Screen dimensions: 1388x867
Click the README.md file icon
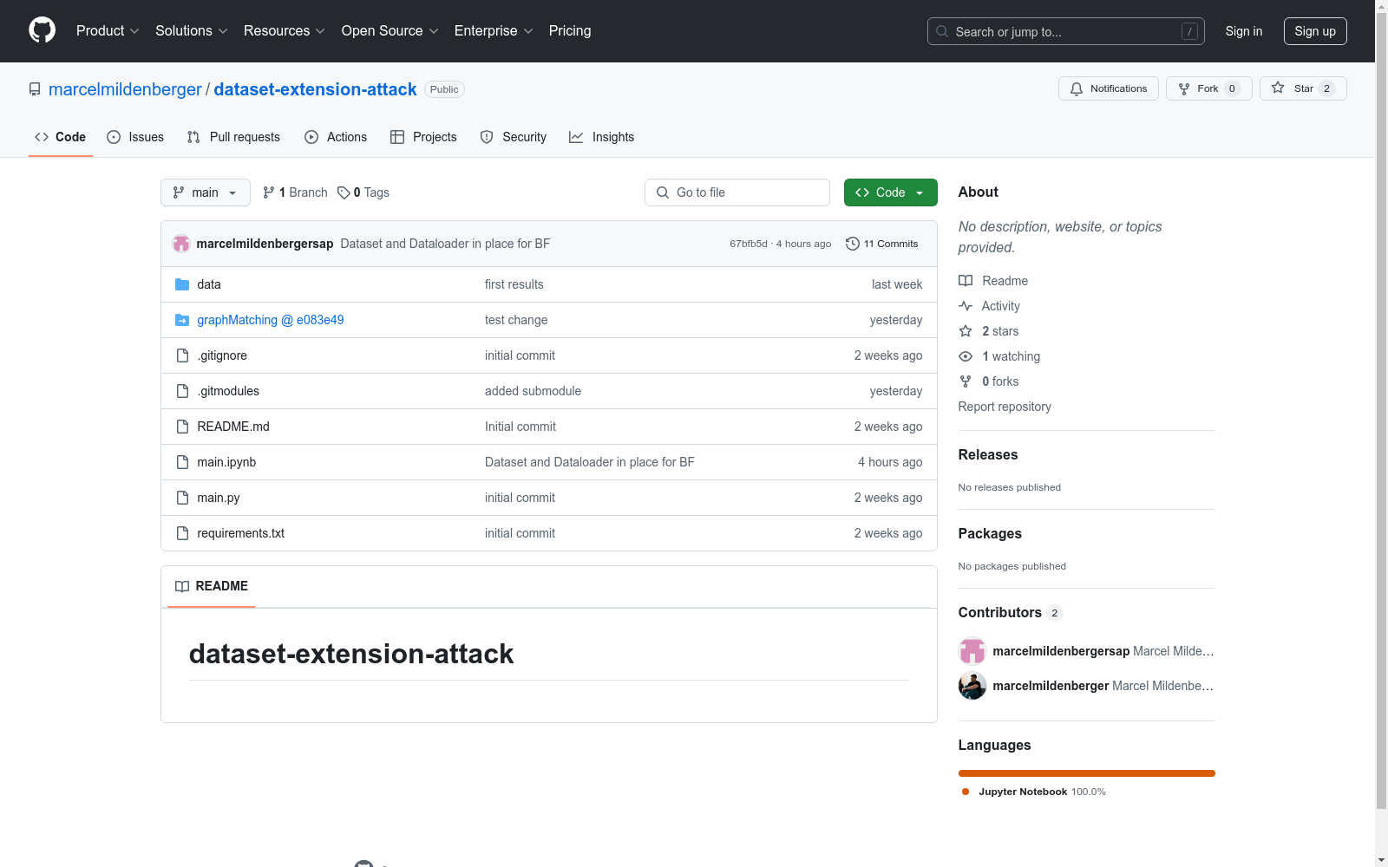pyautogui.click(x=182, y=427)
